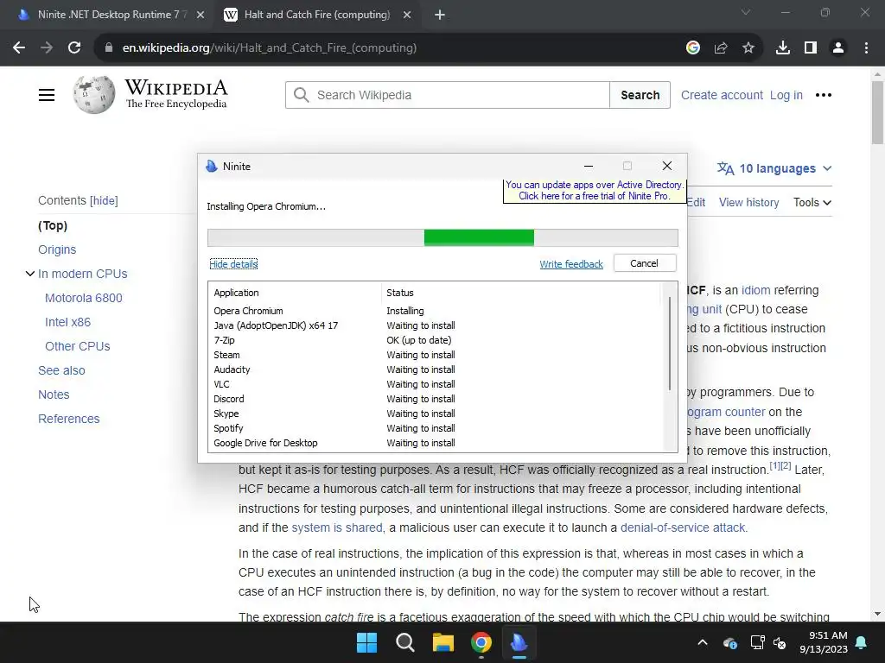View site security lock icon
The image size is (885, 663).
(x=108, y=48)
